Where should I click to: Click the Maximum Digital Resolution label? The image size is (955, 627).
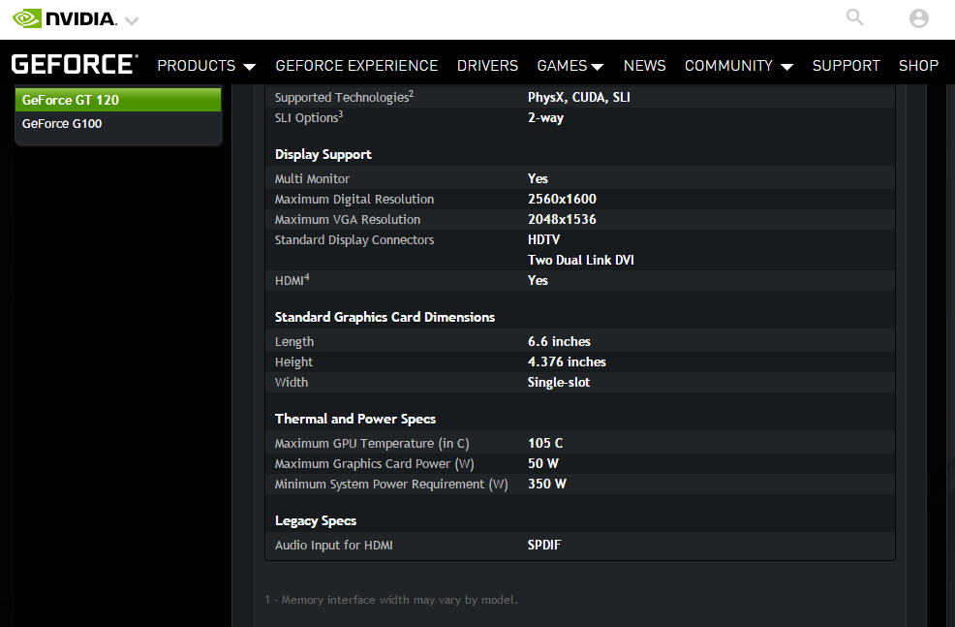pyautogui.click(x=354, y=200)
